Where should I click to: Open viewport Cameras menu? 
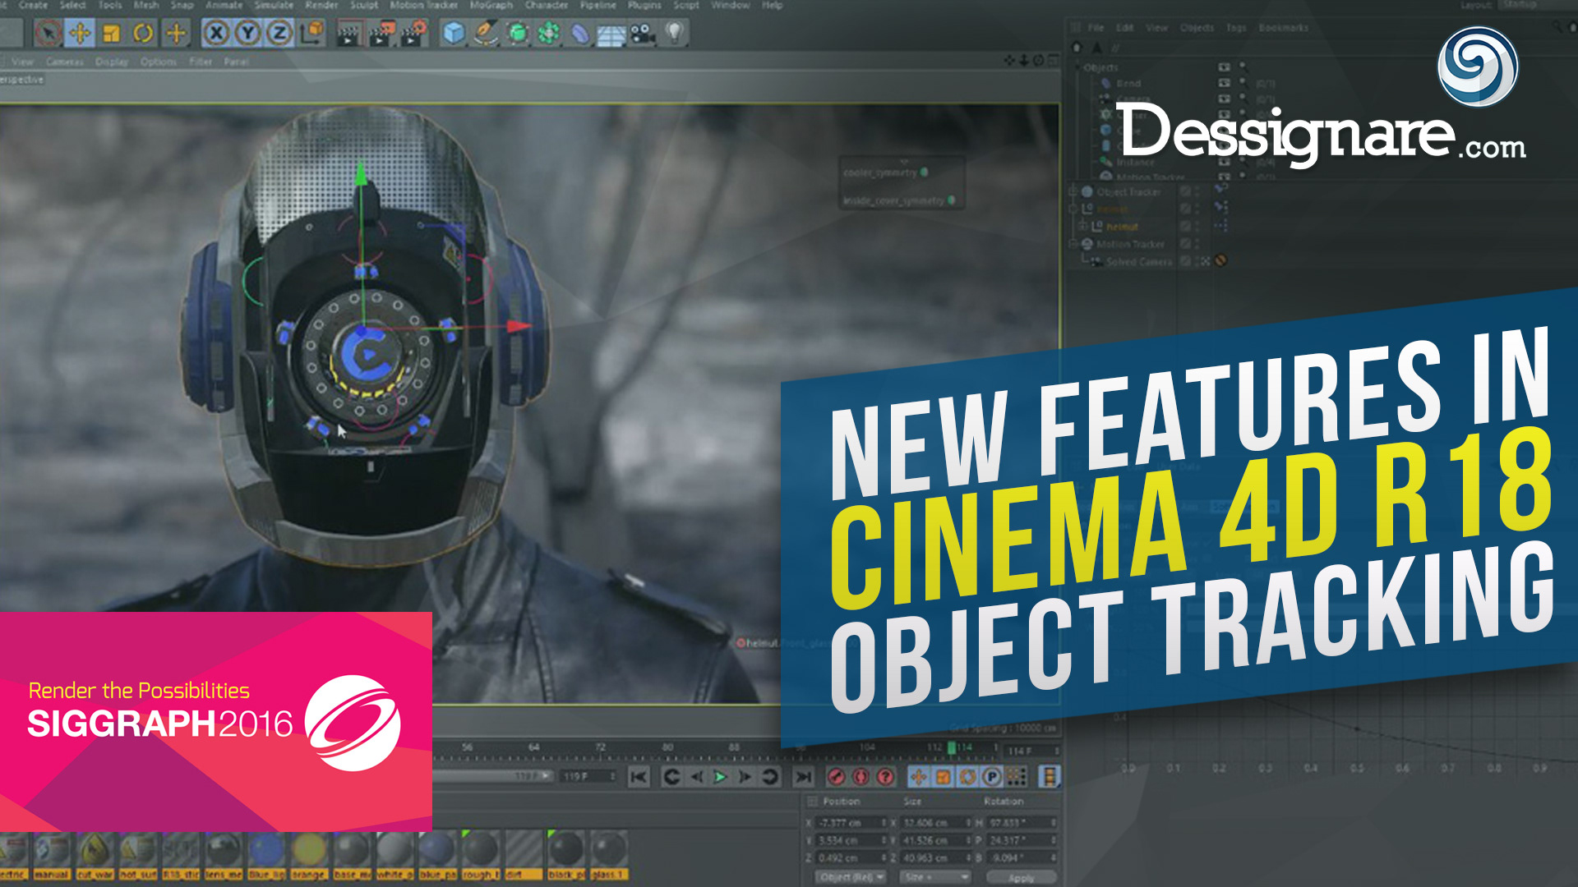pos(65,62)
